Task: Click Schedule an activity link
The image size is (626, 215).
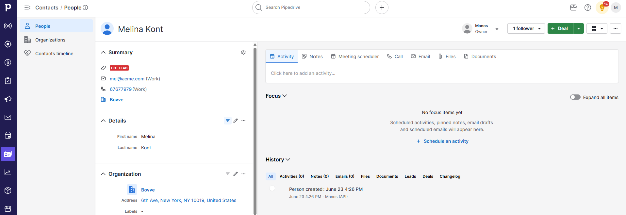Action: [x=442, y=141]
